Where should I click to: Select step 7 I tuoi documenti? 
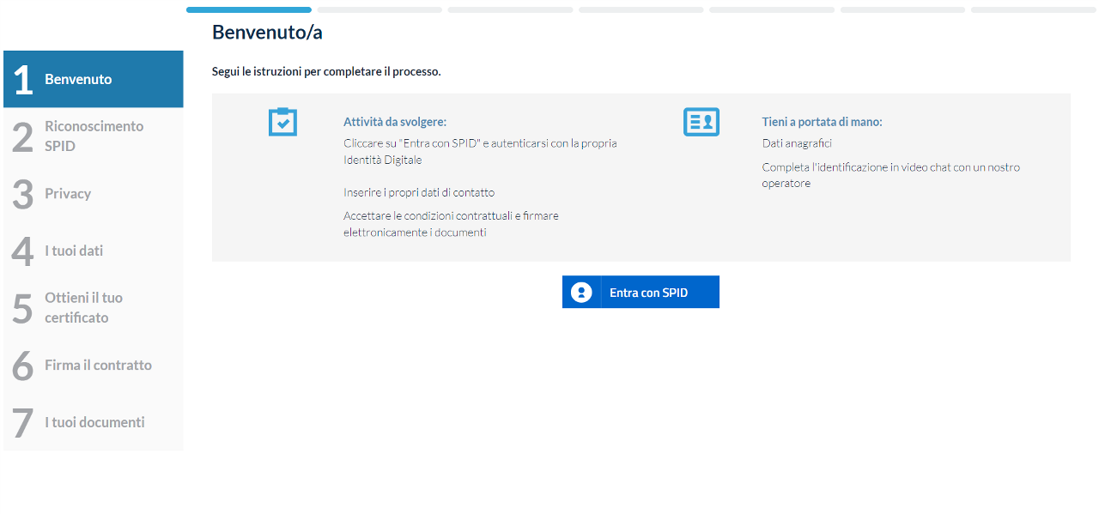(93, 422)
